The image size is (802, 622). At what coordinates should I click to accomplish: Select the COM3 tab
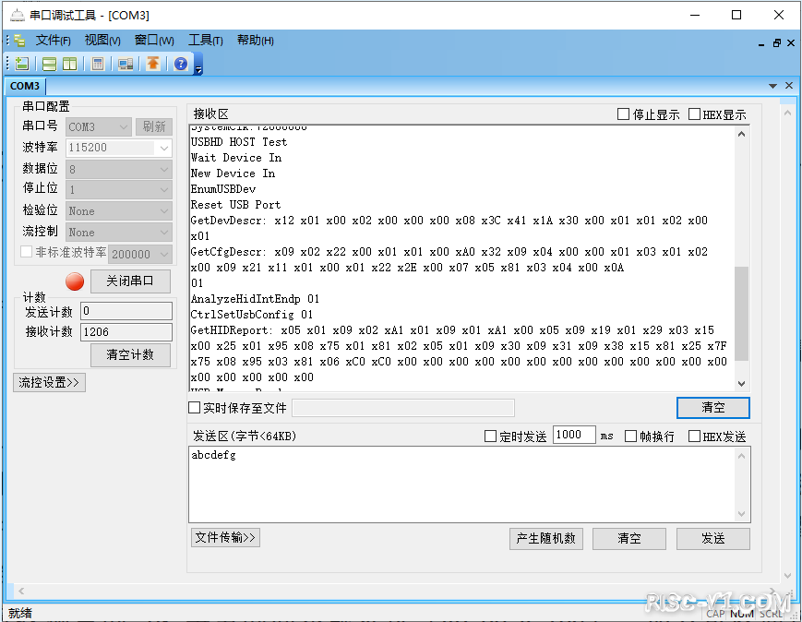pyautogui.click(x=25, y=86)
